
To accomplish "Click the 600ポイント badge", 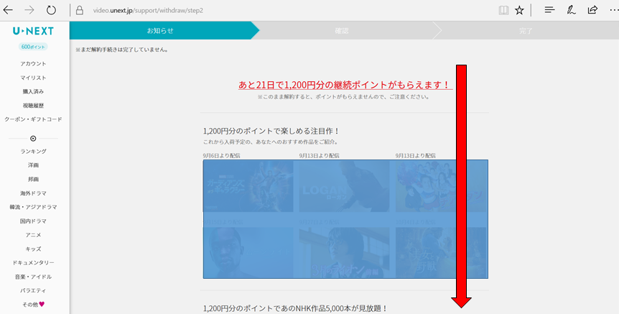I will [x=33, y=47].
